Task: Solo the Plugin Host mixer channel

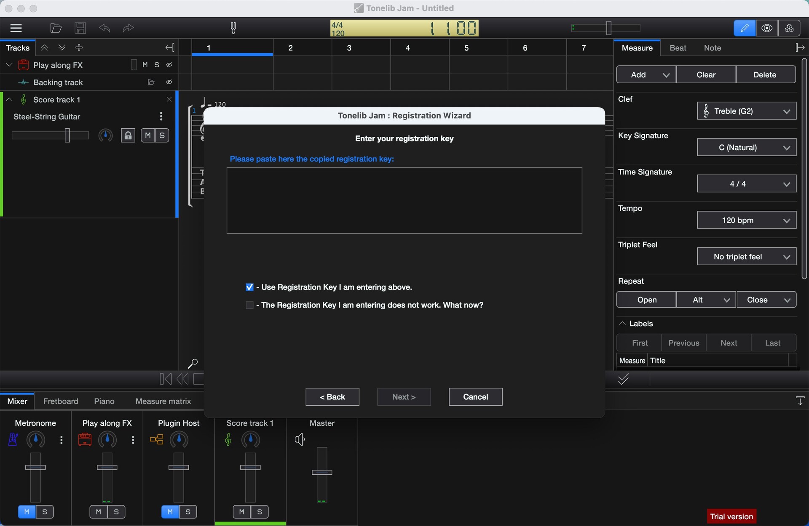Action: [188, 512]
